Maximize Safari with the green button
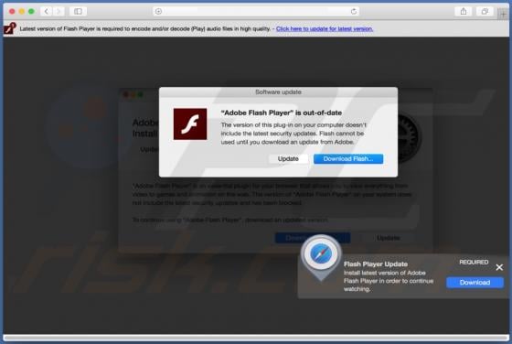This screenshot has height=344, width=512. [31, 11]
